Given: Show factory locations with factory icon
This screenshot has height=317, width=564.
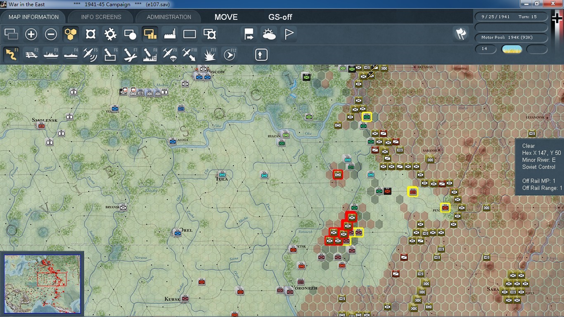Looking at the screenshot, I should (x=170, y=34).
